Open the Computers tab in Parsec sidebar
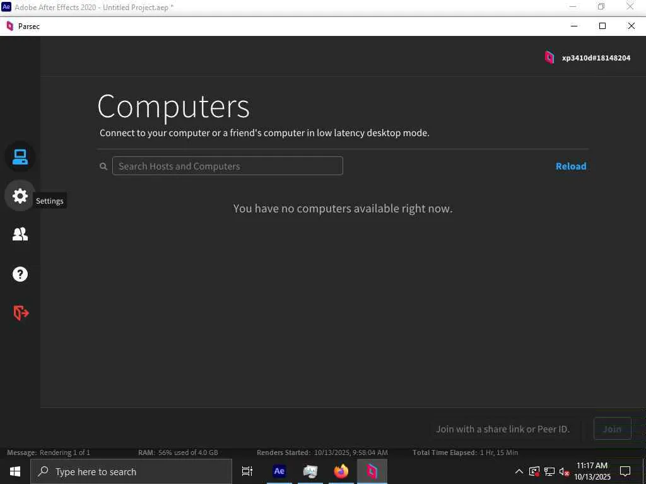 [20, 157]
